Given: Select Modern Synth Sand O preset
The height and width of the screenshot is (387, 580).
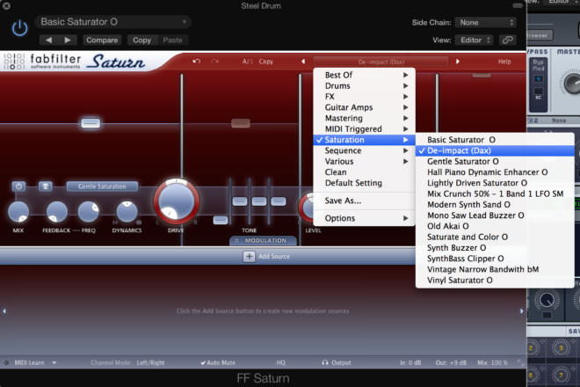Looking at the screenshot, I should point(495,204).
